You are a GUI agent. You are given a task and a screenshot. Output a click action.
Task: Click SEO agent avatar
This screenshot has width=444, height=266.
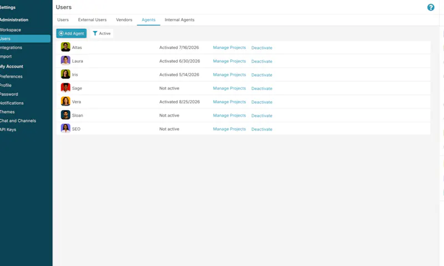pos(65,129)
